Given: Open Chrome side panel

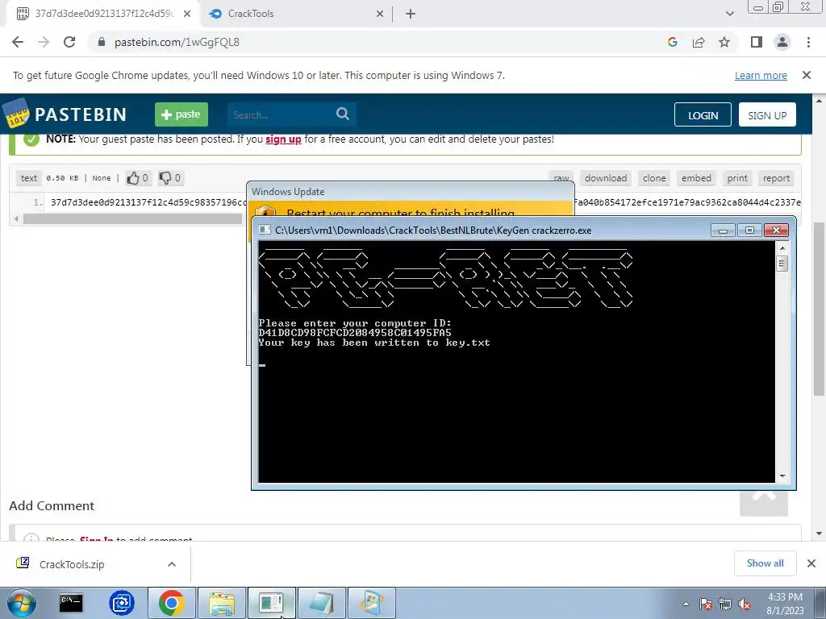Looking at the screenshot, I should tap(757, 42).
